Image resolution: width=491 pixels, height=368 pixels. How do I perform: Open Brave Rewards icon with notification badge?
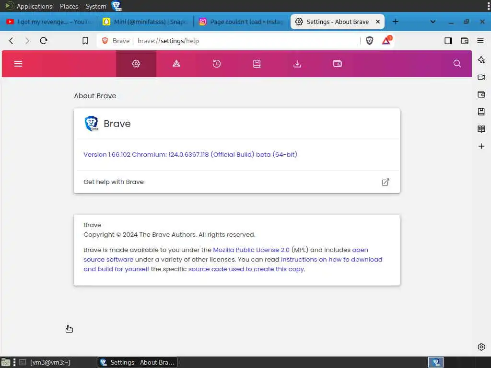pyautogui.click(x=386, y=40)
